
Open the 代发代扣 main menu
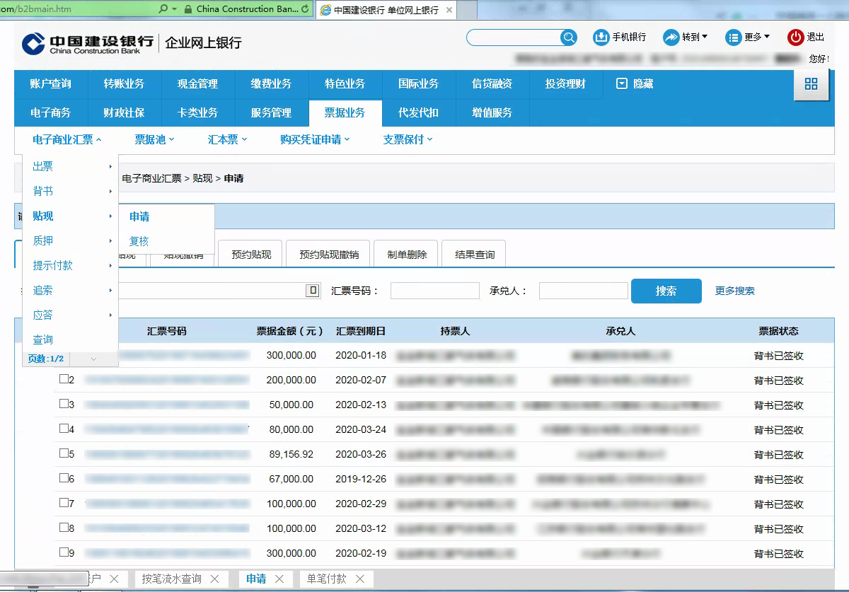[x=418, y=113]
